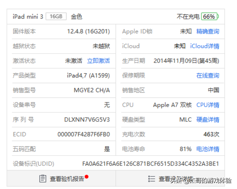Select CPU value Apple A7 双核

tap(172, 105)
